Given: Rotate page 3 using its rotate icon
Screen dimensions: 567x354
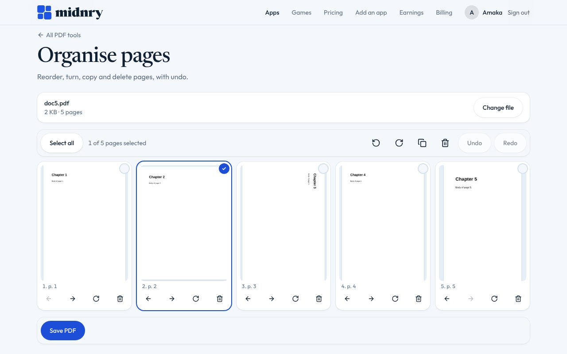Looking at the screenshot, I should [x=295, y=299].
